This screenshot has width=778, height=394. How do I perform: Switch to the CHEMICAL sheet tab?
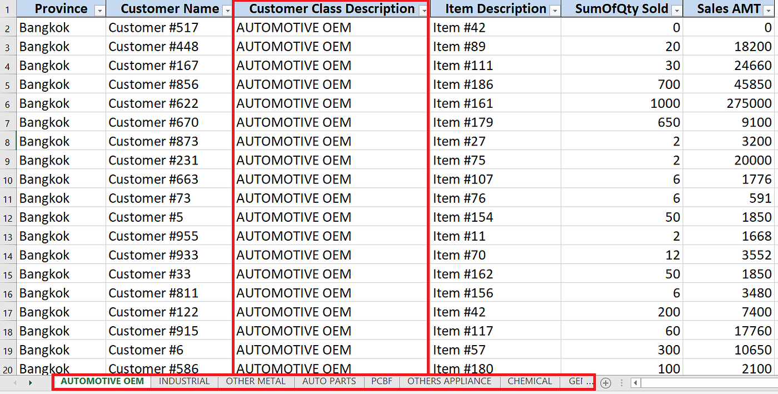tap(529, 382)
